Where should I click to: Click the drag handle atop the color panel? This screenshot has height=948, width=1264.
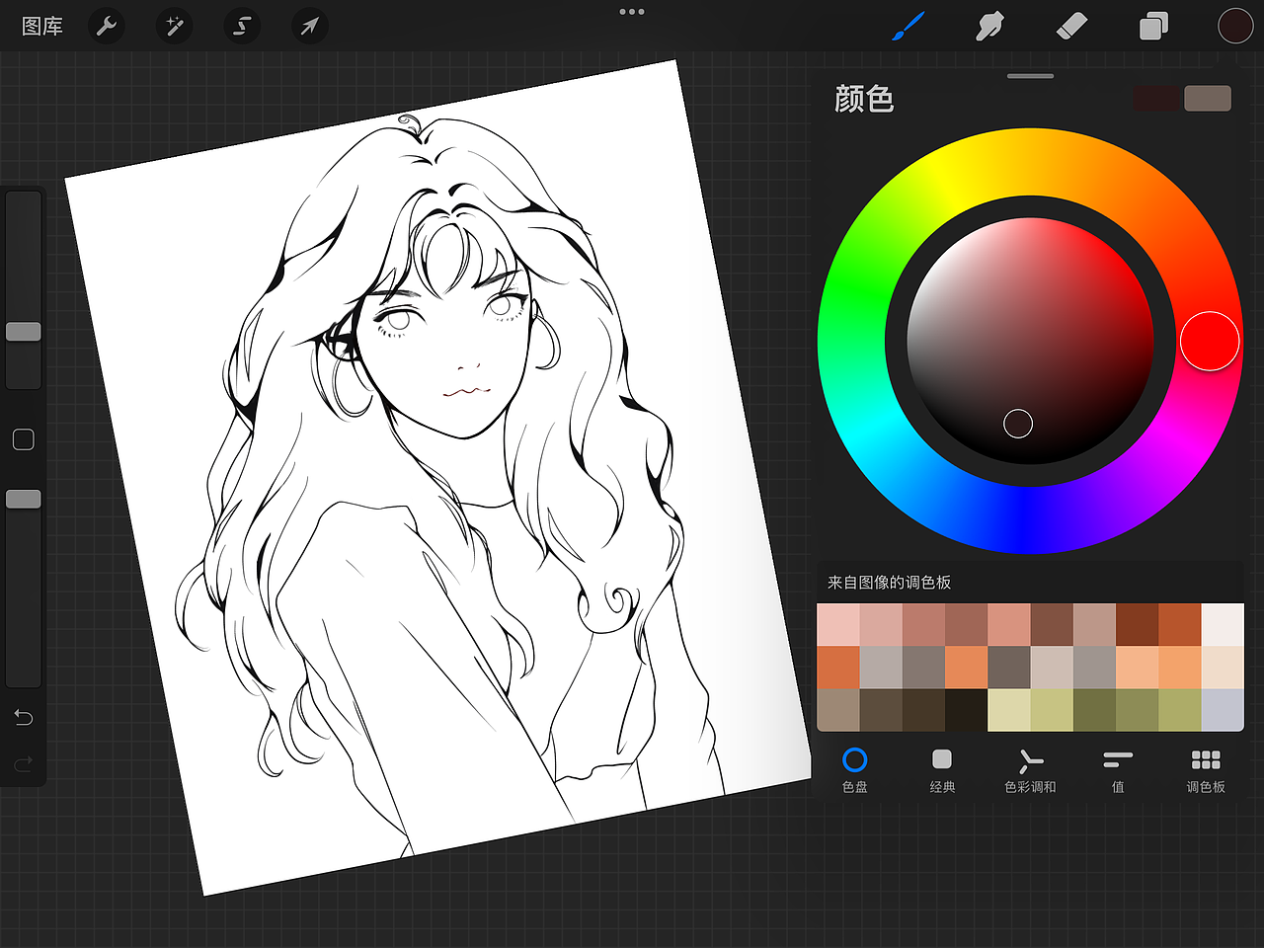coord(1031,76)
